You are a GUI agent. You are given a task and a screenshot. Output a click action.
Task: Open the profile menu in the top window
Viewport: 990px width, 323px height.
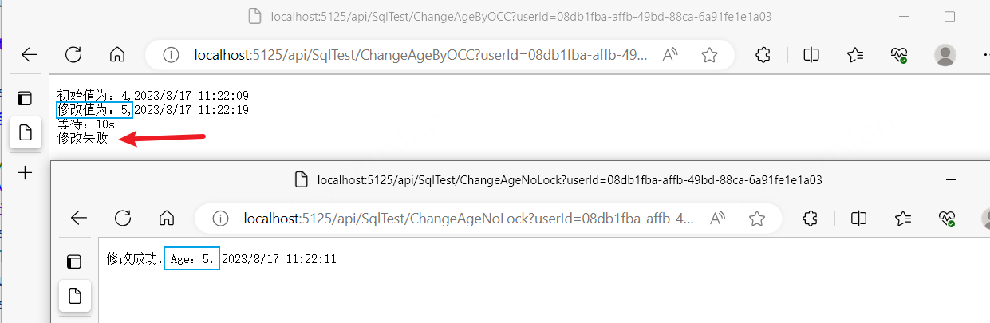coord(945,55)
